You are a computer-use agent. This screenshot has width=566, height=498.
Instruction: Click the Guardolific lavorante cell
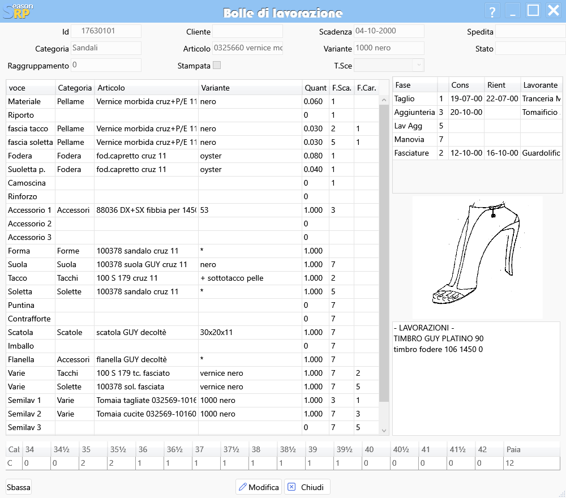point(542,153)
